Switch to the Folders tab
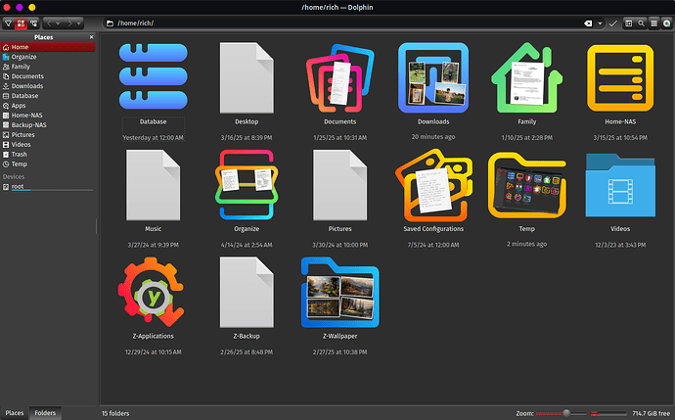The height and width of the screenshot is (420, 675). click(x=45, y=413)
